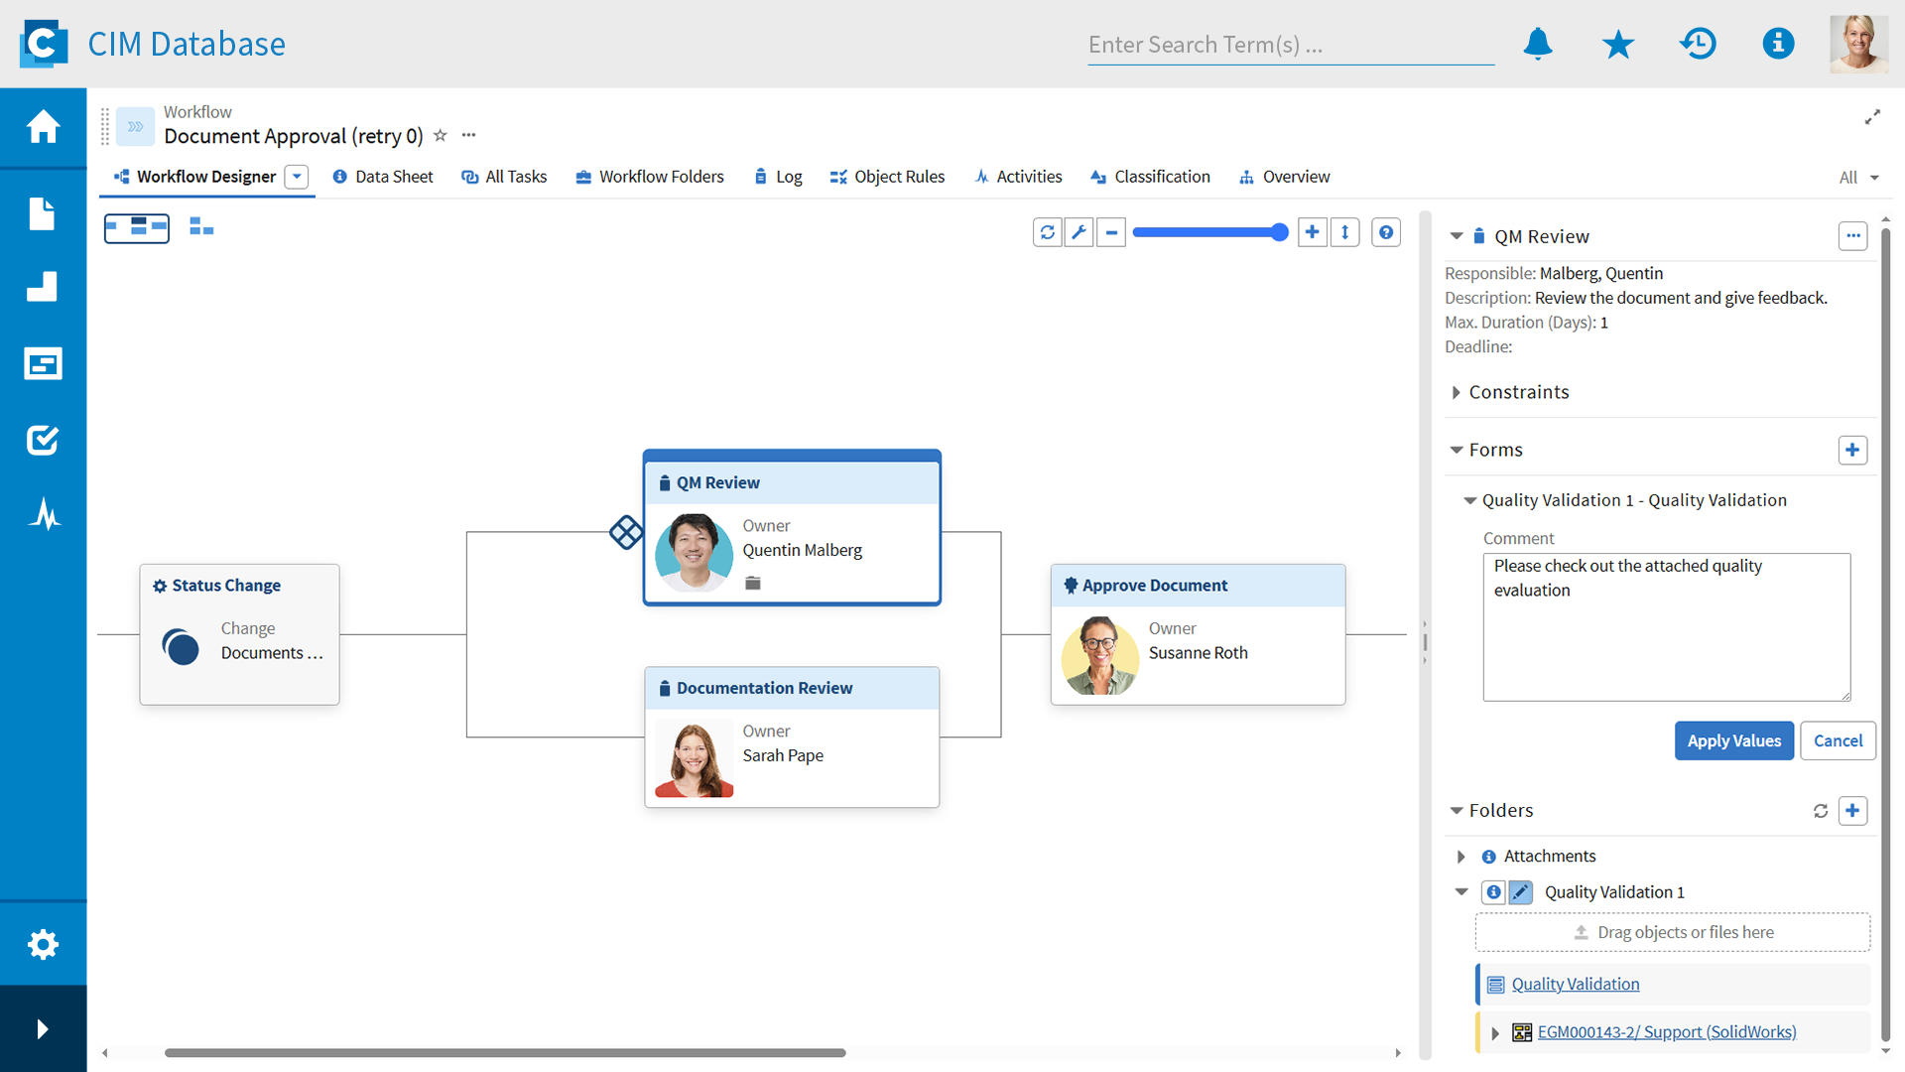Open the Quality Validation link
The image size is (1905, 1072).
pos(1575,984)
